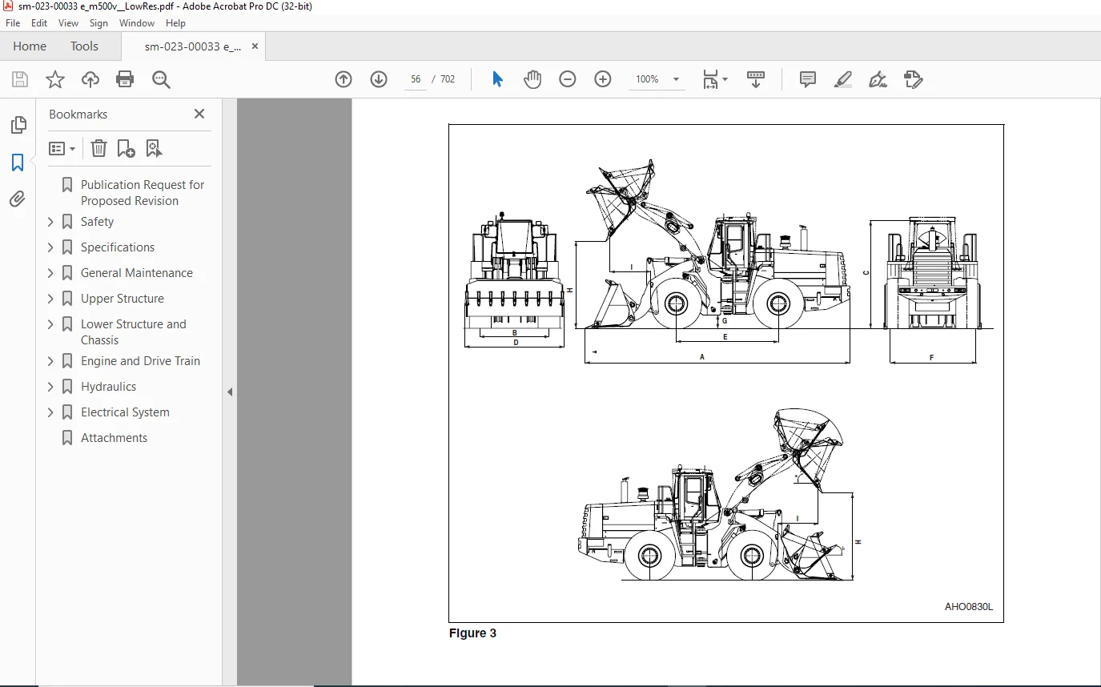
Task: Expand the Upper Structure bookmark chevron
Action: pyautogui.click(x=50, y=299)
